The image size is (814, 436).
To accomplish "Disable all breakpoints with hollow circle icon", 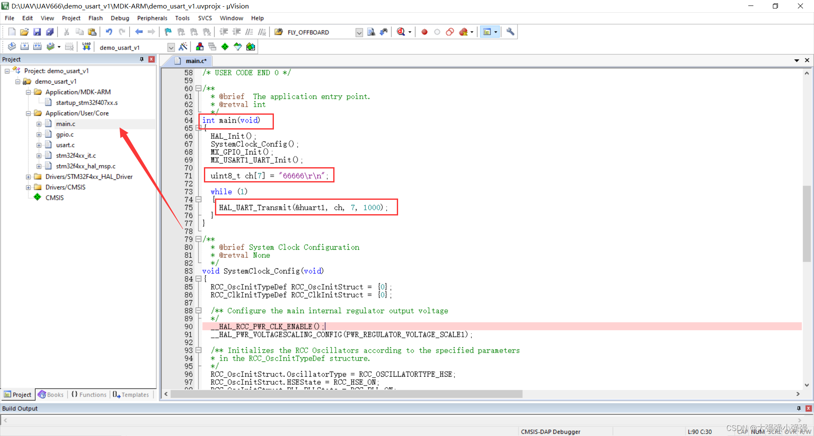I will [437, 32].
